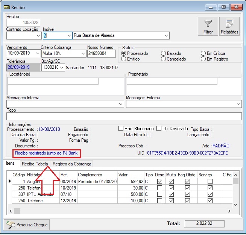Click the grid scroll right arrow
The width and height of the screenshot is (246, 235).
pyautogui.click(x=229, y=211)
